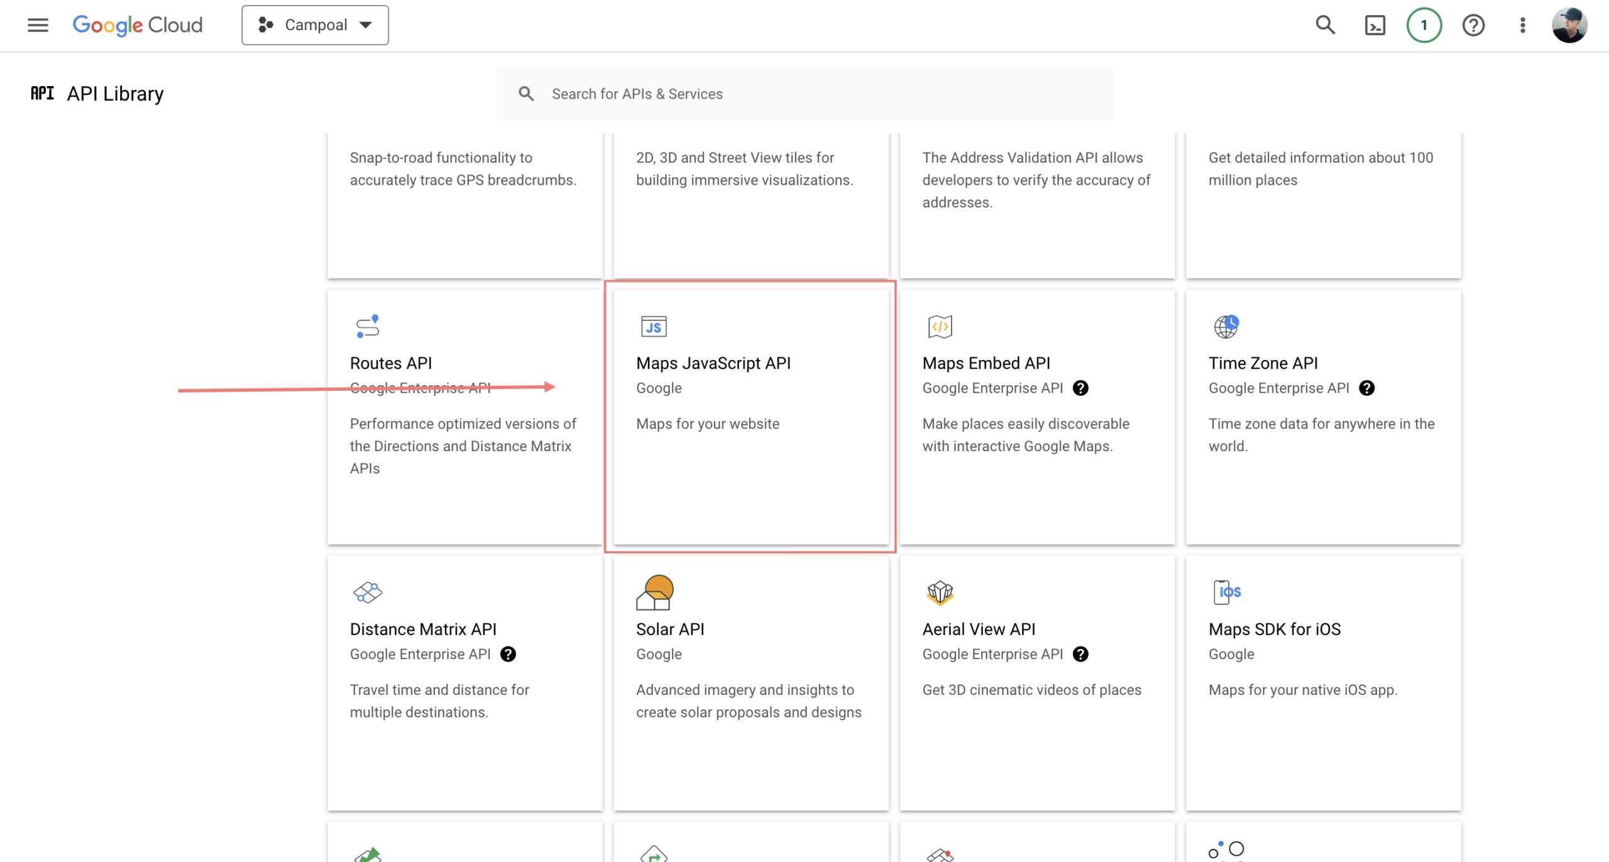Screen dimensions: 1609x862
Task: Click the top bar search magnifier icon
Action: [1325, 25]
